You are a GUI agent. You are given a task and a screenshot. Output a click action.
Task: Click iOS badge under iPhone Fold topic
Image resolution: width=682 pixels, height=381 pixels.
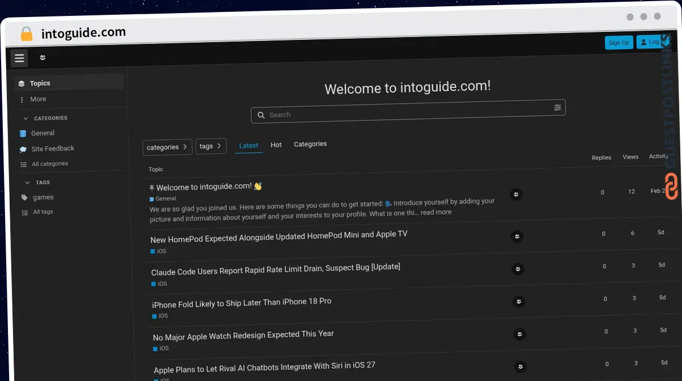(x=160, y=316)
